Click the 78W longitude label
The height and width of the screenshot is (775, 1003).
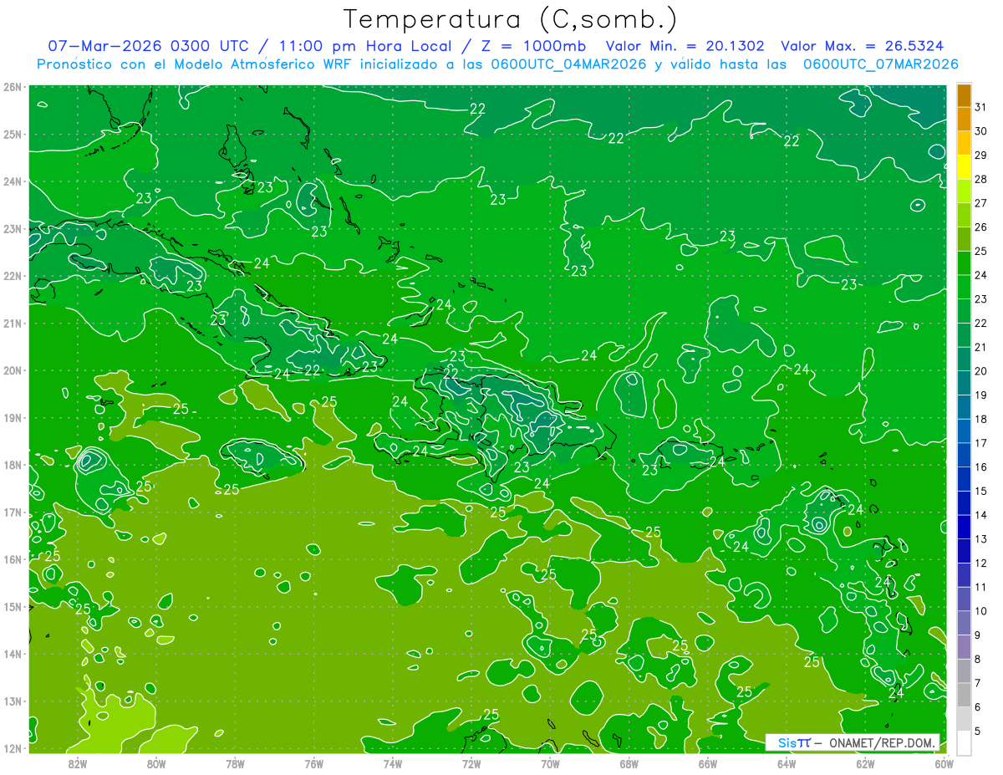tap(236, 763)
